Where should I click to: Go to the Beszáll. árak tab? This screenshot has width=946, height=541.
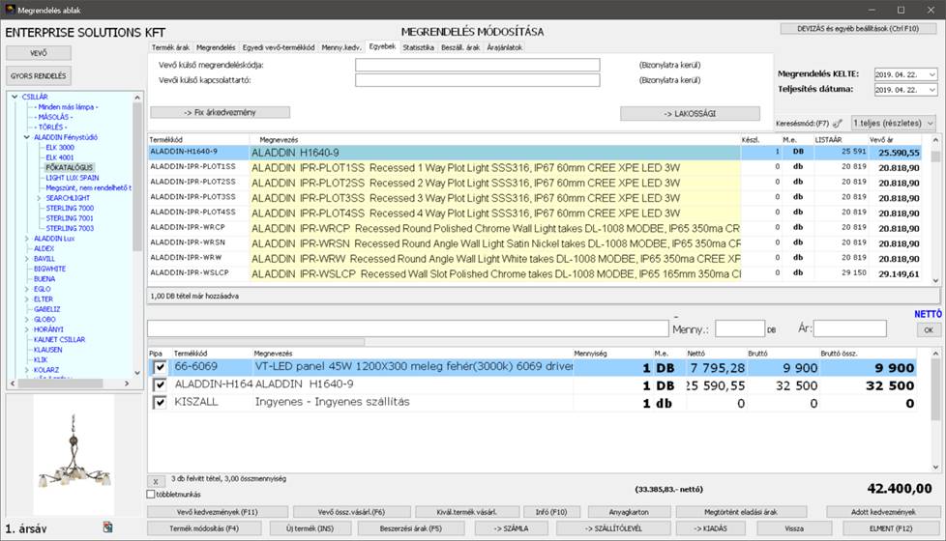(460, 47)
